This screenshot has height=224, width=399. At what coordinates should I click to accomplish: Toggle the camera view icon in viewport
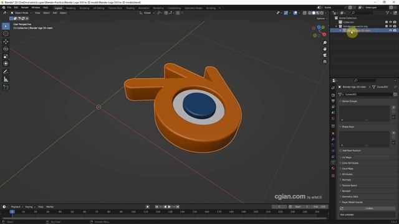(325, 55)
